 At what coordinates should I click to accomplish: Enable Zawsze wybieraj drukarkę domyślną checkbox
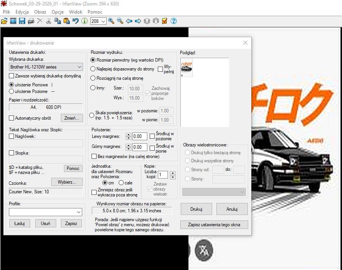point(11,76)
